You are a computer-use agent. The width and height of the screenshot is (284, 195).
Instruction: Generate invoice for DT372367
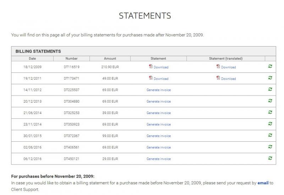(159, 136)
